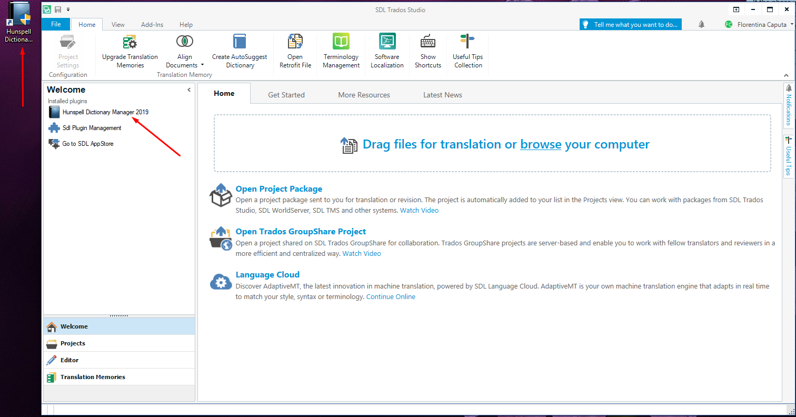This screenshot has width=796, height=417.
Task: Click the navigation pane splitter grip dots
Action: [x=119, y=316]
